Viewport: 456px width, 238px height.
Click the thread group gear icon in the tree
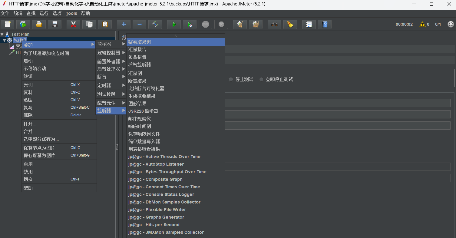9,40
